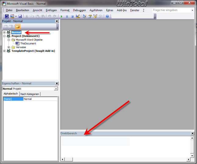
Task: Expand the Normal project node
Action: (x=4, y=32)
